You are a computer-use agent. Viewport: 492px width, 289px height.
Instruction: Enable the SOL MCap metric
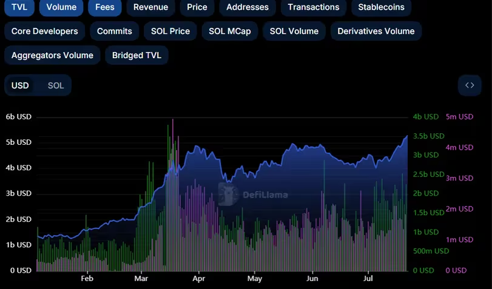pyautogui.click(x=229, y=31)
